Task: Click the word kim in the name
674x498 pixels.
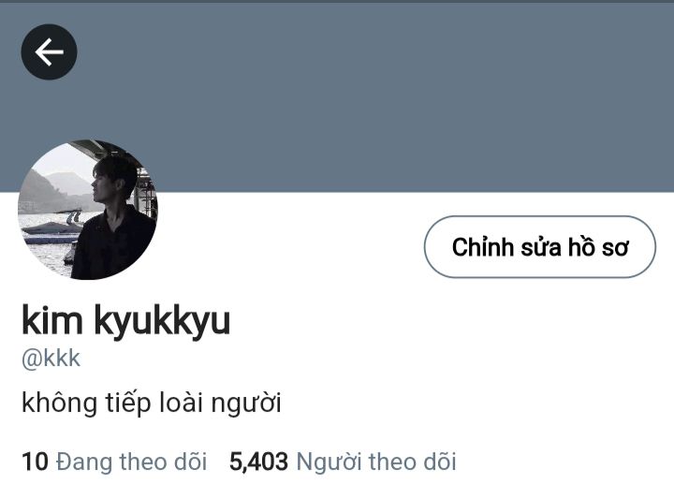Action: pyautogui.click(x=52, y=319)
